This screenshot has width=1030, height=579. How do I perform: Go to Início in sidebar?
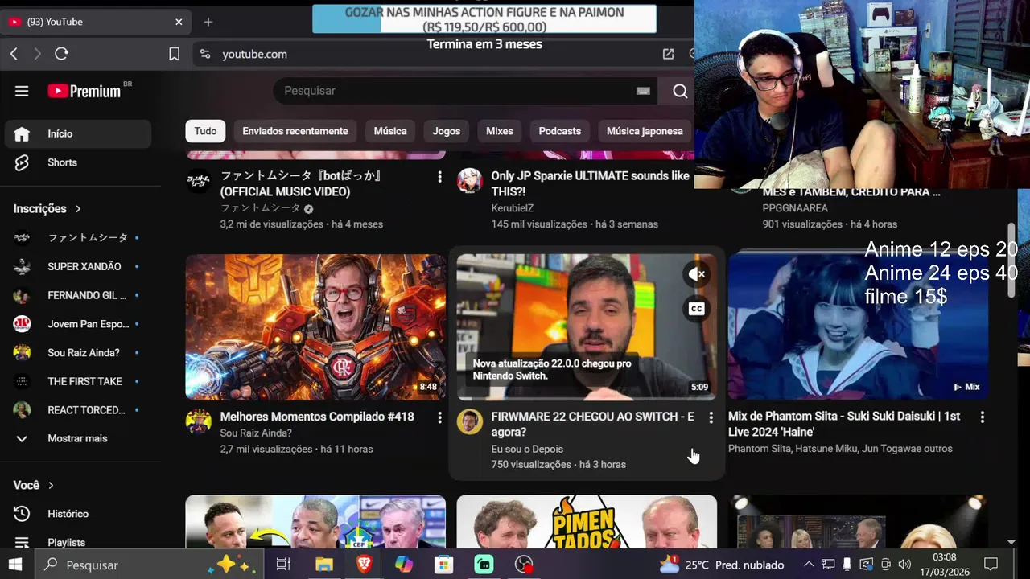click(x=77, y=133)
